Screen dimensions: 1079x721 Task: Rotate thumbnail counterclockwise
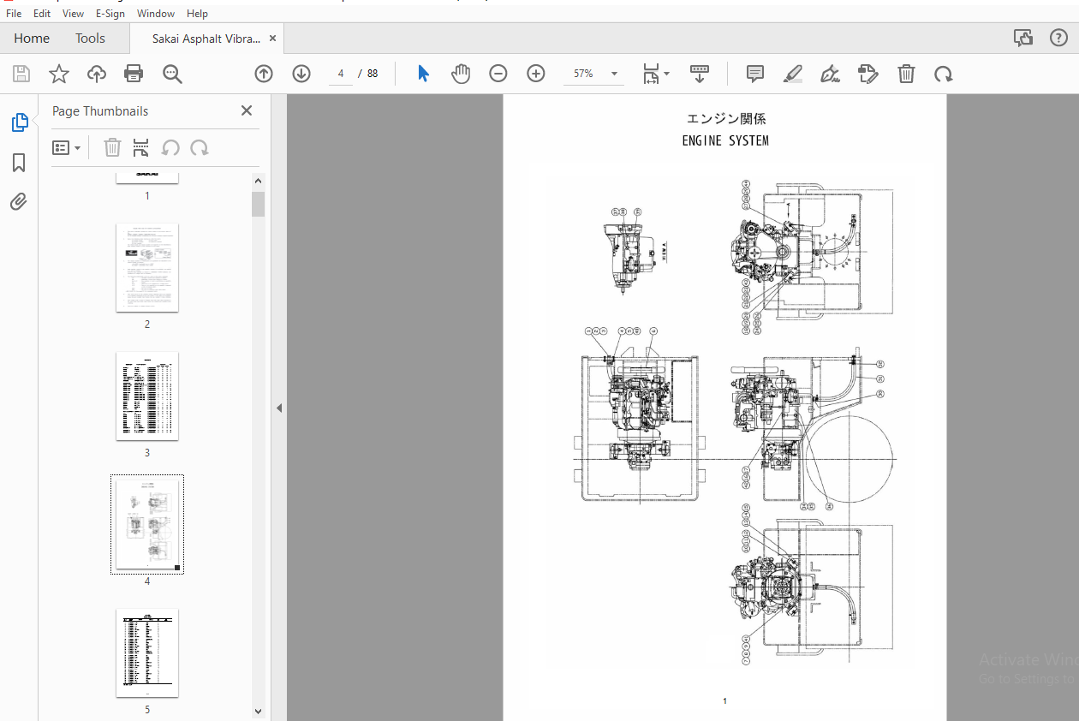tap(170, 148)
